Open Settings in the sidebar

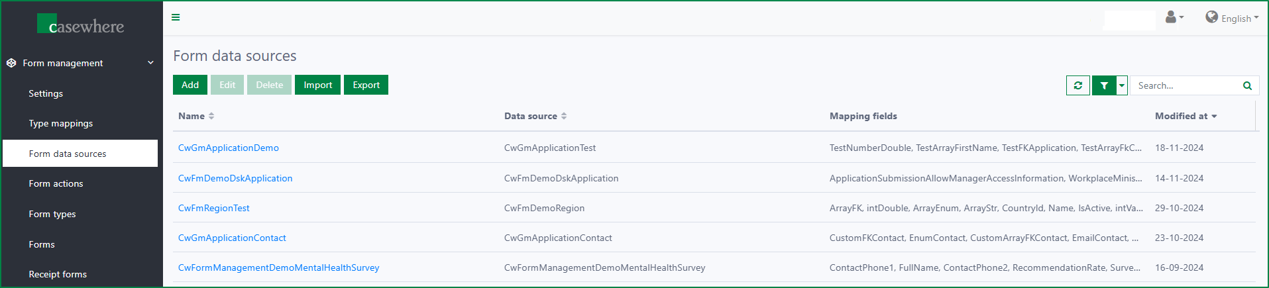46,93
